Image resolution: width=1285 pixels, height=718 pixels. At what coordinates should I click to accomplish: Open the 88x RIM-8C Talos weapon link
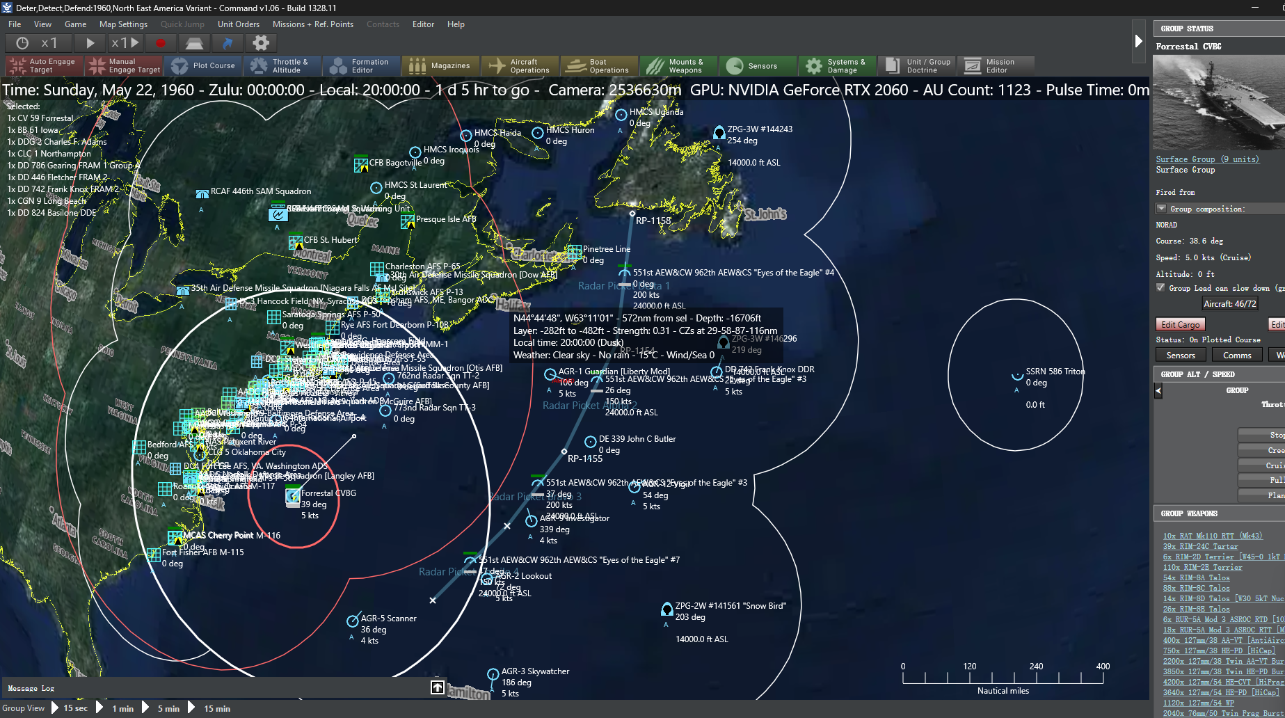point(1197,588)
